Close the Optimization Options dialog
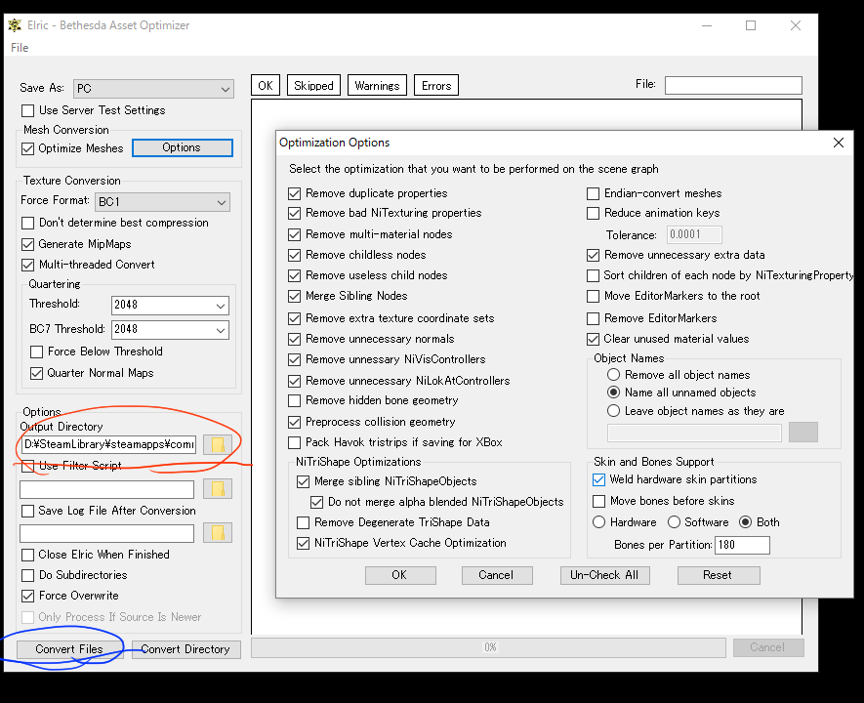864x703 pixels. coord(838,143)
